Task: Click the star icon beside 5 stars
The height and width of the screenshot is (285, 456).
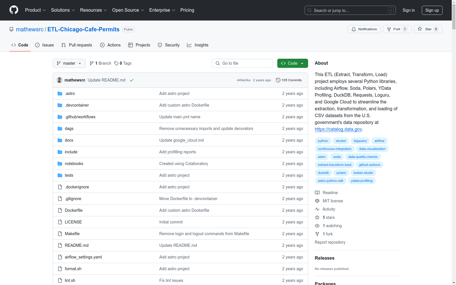Action: click(317, 217)
